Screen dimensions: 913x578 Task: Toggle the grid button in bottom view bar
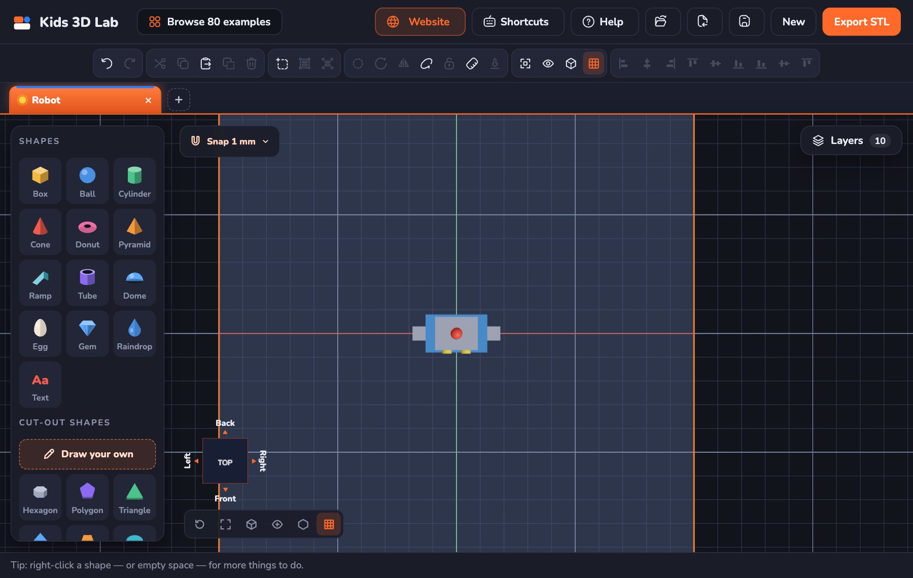[329, 524]
